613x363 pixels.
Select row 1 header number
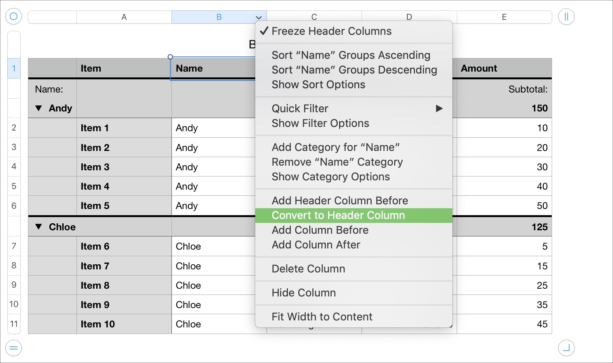[14, 68]
